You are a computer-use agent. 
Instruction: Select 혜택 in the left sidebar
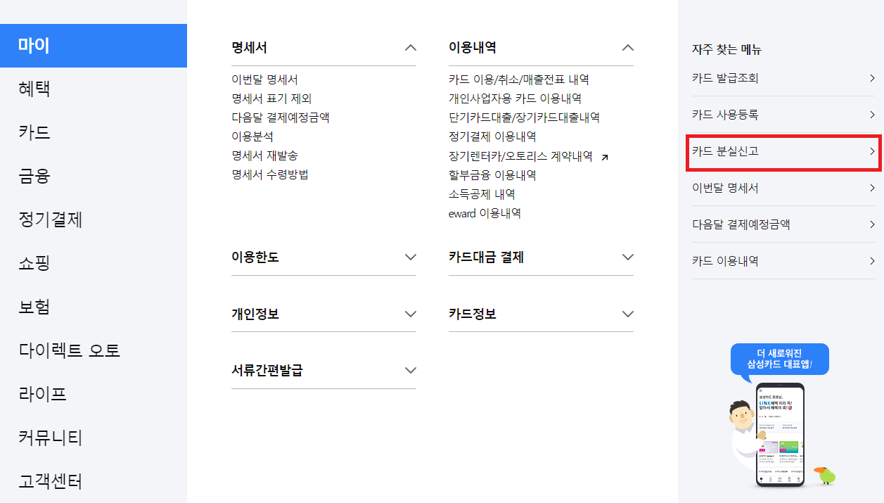(33, 88)
